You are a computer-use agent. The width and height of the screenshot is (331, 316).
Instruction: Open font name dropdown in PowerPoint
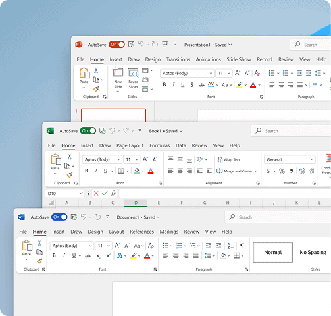[x=211, y=73]
